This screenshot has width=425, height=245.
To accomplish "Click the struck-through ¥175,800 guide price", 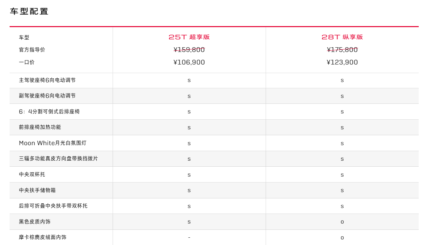I will click(342, 50).
